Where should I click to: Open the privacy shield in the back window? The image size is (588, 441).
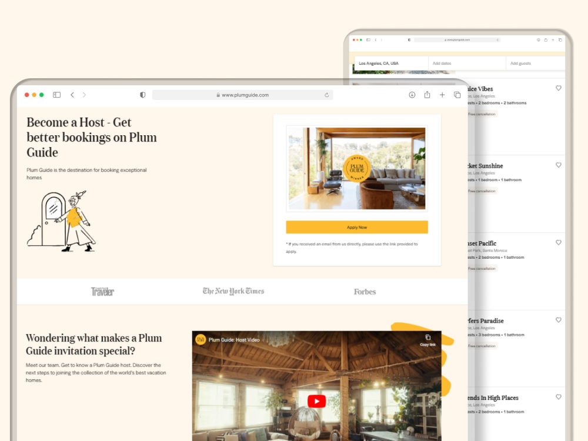409,40
